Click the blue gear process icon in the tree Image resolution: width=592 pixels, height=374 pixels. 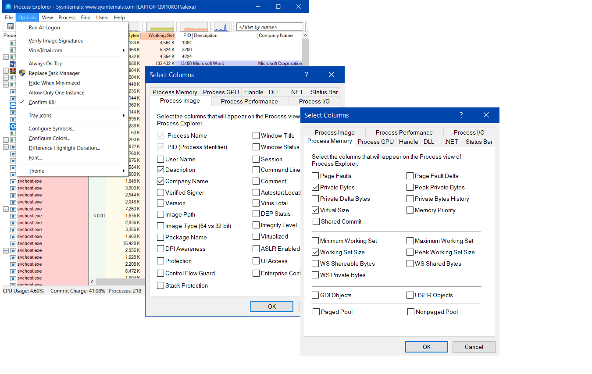click(13, 126)
